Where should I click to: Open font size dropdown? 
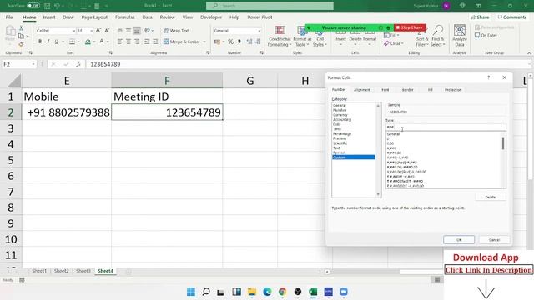tap(92, 31)
